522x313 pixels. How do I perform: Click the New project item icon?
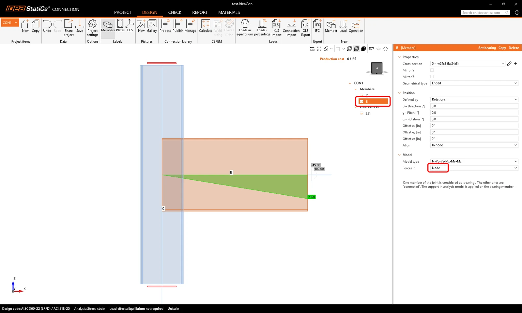tap(25, 26)
